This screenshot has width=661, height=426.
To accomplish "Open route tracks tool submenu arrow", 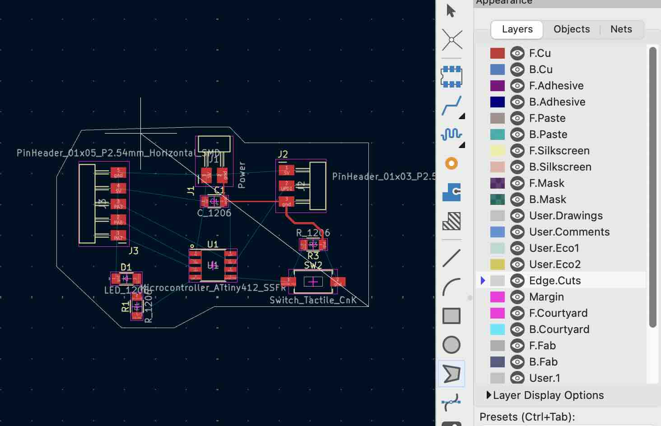I will (x=462, y=116).
